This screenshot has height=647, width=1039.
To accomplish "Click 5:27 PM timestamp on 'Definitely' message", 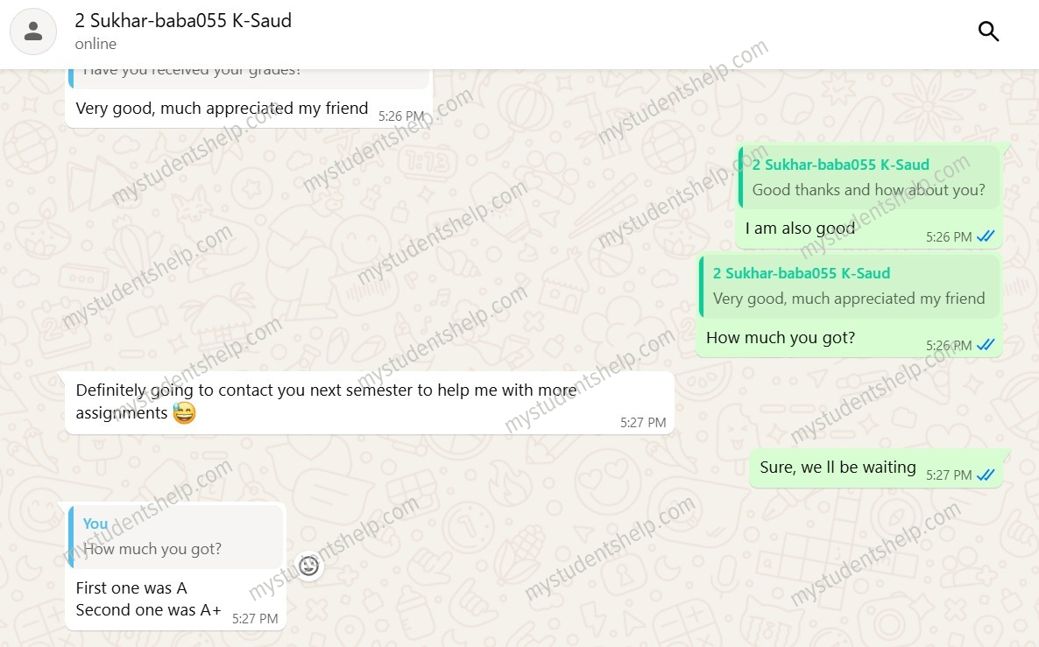I will coord(643,422).
